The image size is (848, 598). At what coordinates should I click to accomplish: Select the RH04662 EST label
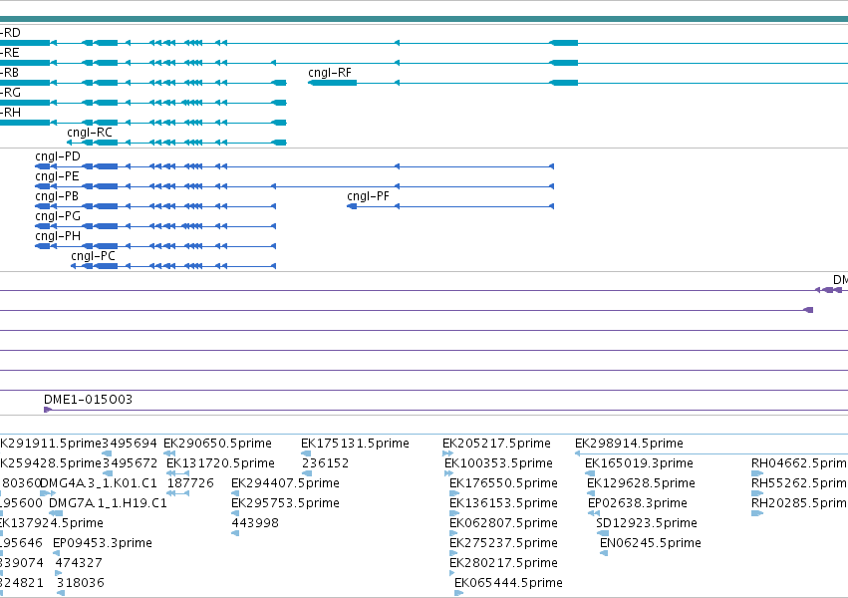click(799, 463)
